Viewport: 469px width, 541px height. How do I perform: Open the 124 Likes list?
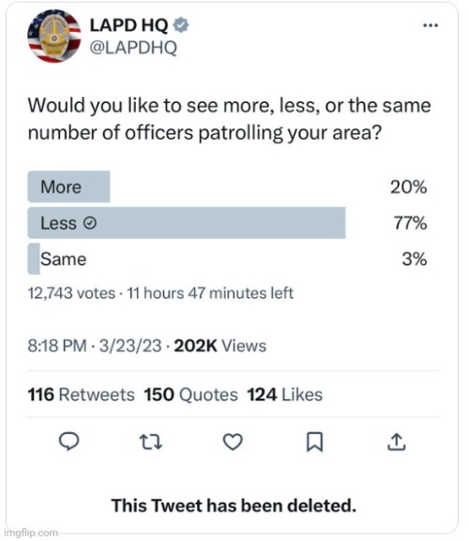tap(285, 395)
